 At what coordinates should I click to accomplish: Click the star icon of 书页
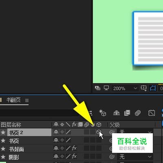coord(3,141)
